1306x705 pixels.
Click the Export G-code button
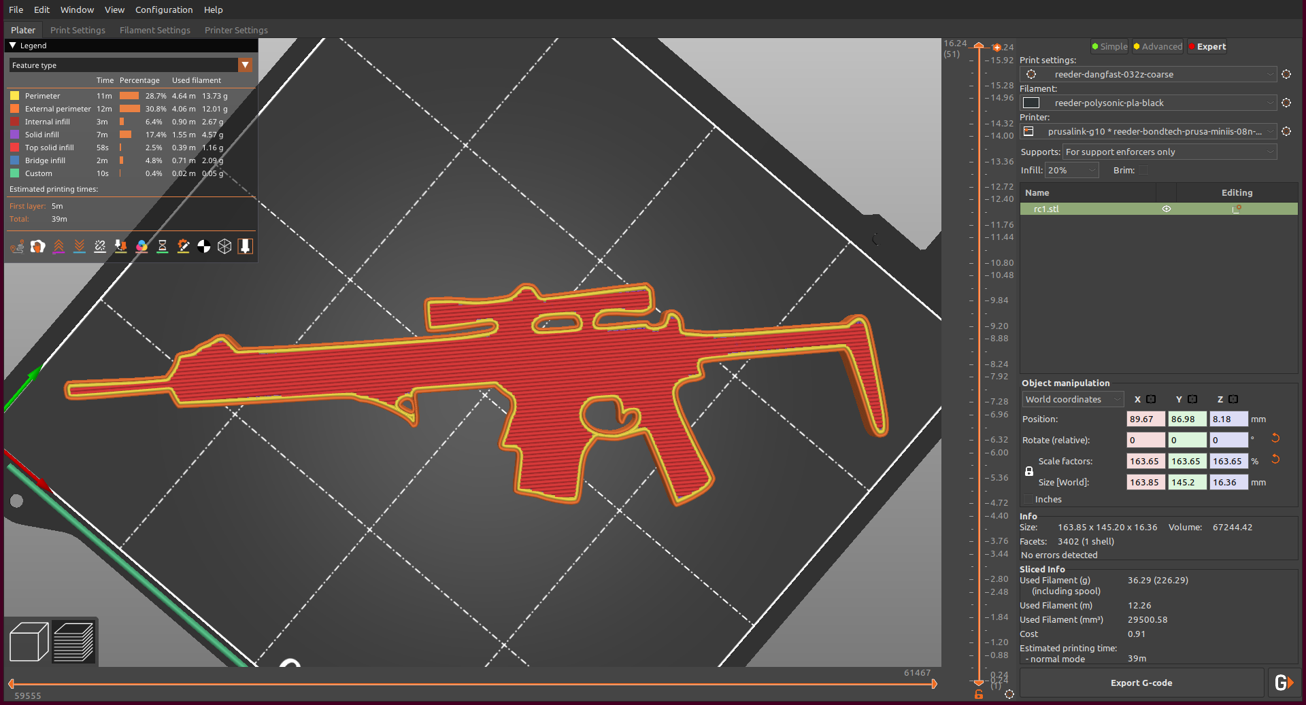(1141, 683)
